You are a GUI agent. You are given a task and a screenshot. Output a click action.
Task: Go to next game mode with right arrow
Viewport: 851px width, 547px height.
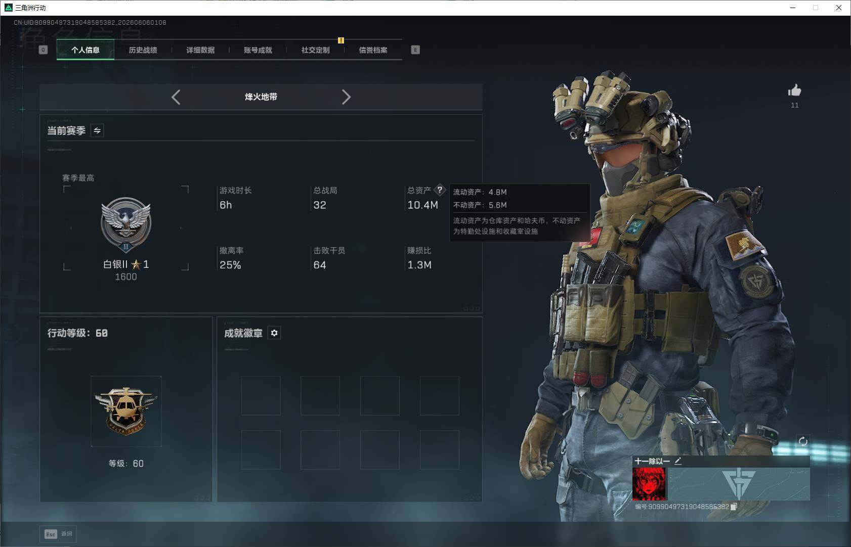pyautogui.click(x=346, y=97)
